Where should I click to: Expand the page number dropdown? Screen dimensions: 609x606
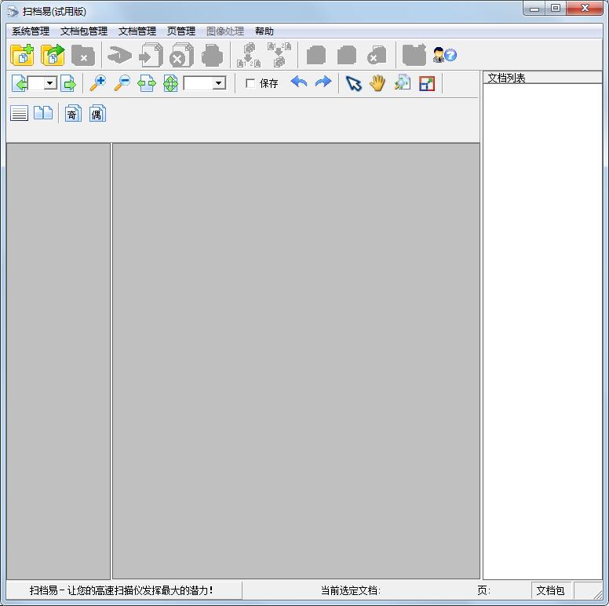tap(50, 83)
